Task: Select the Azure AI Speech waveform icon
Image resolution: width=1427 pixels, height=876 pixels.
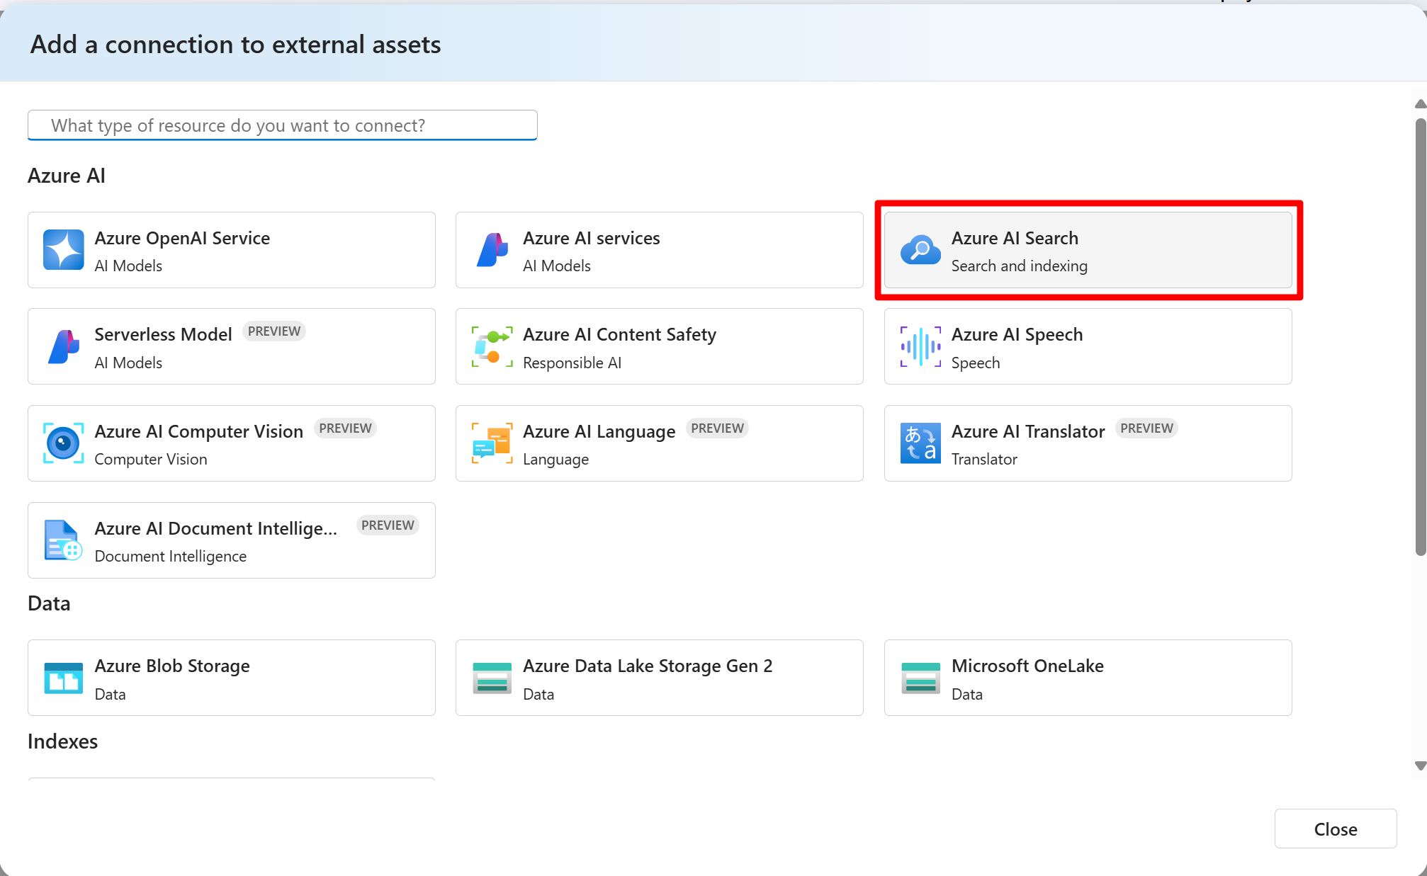Action: tap(920, 346)
